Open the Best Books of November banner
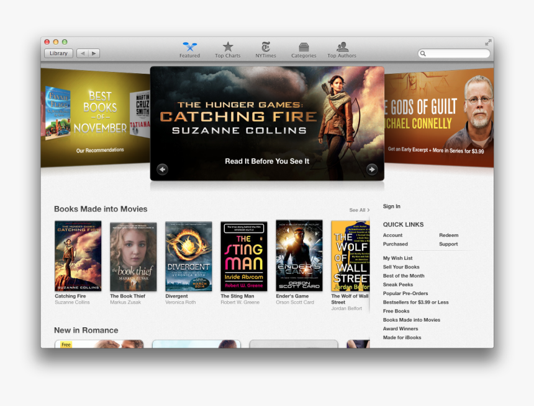The width and height of the screenshot is (534, 406). tap(96, 118)
